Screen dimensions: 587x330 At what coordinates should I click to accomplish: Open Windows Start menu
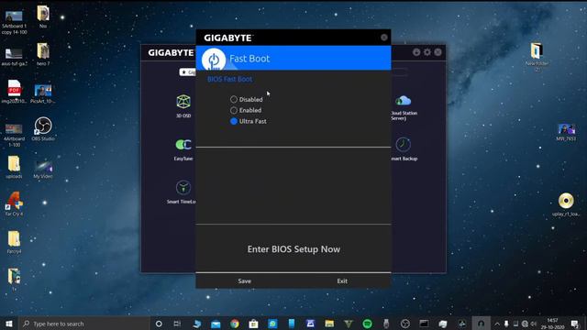coord(9,324)
